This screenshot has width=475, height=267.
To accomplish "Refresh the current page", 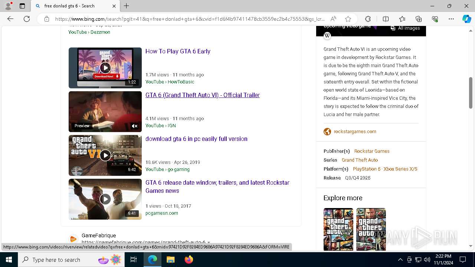I will pyautogui.click(x=27, y=19).
